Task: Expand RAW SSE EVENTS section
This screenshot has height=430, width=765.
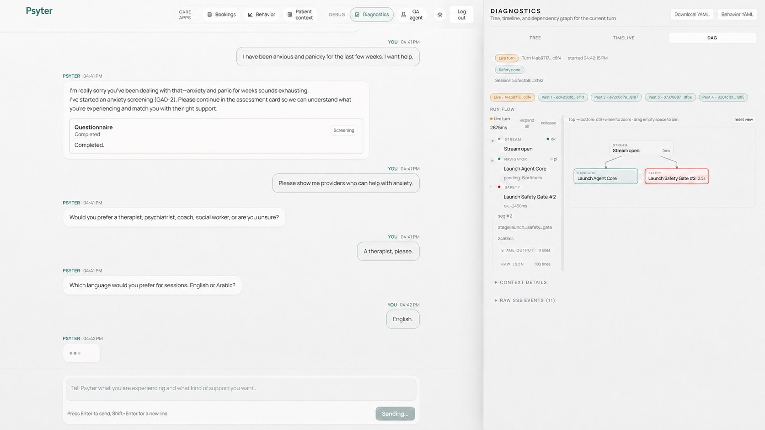Action: [525, 301]
